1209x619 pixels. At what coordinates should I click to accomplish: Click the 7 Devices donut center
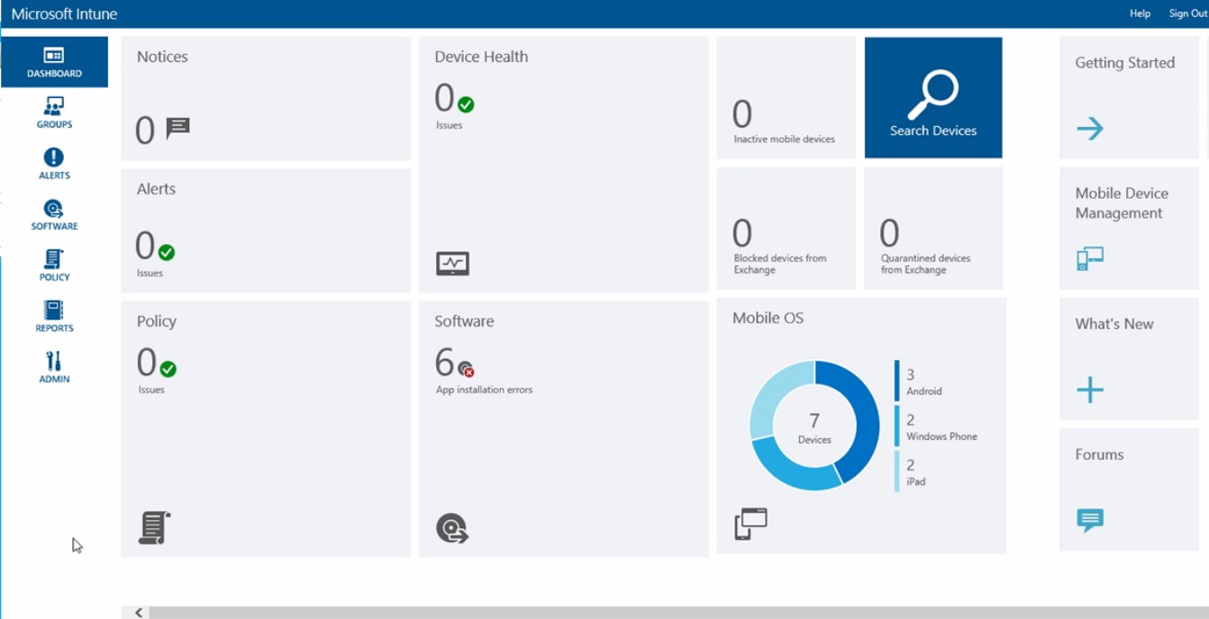coord(814,426)
